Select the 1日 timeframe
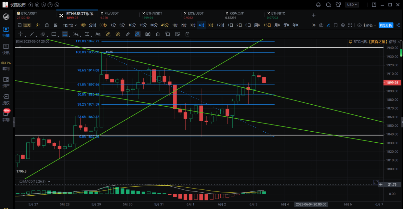 230,25
